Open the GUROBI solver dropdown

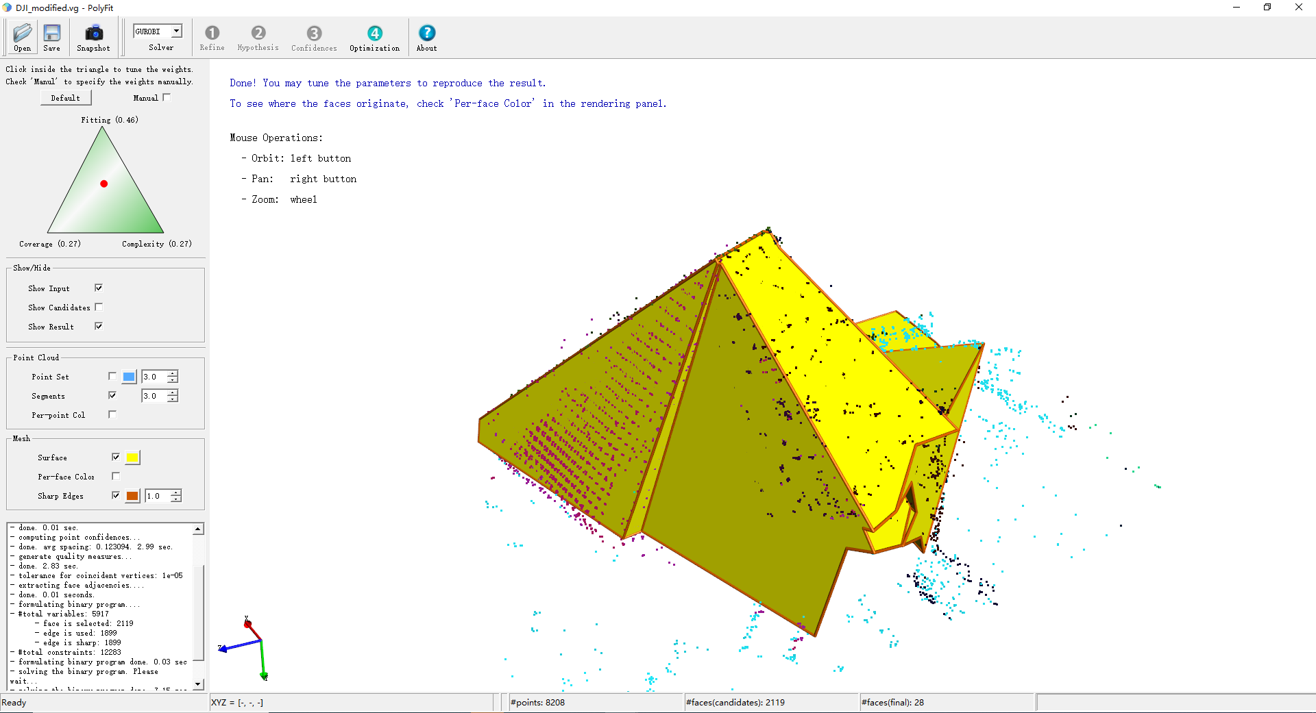pos(176,32)
